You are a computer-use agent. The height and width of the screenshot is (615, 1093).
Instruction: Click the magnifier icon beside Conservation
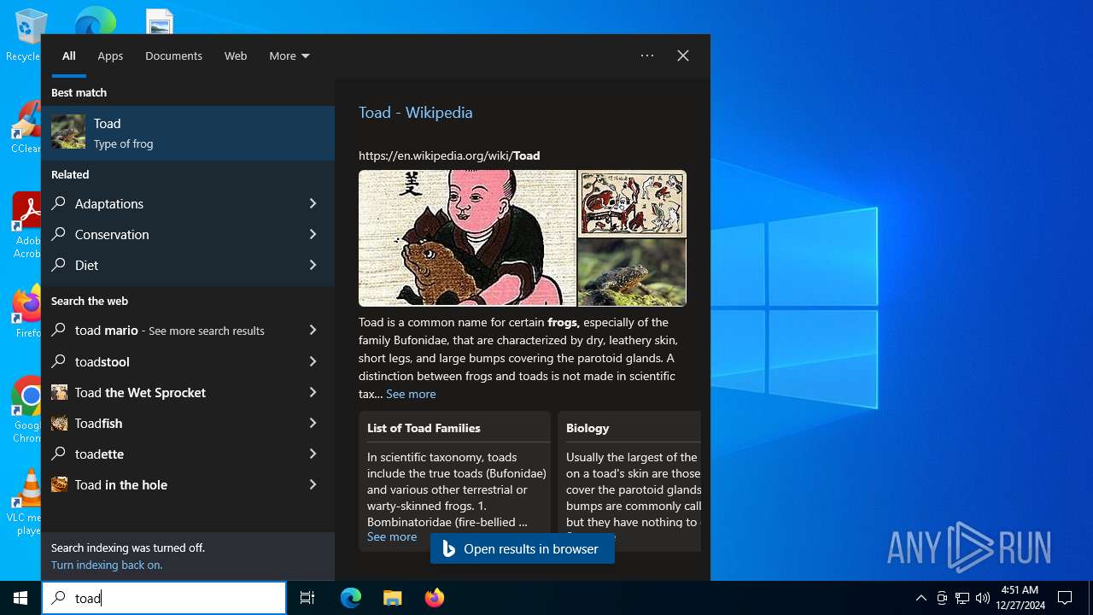point(59,234)
